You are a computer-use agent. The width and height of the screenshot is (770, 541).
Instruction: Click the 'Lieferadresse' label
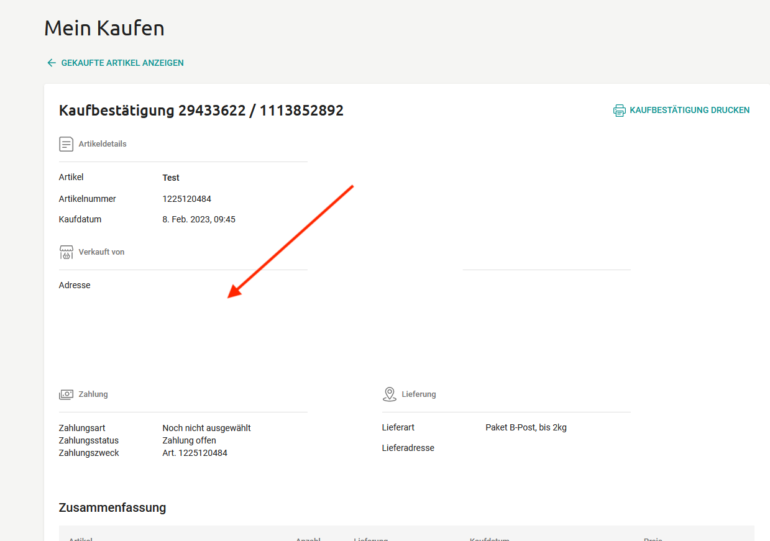coord(408,448)
